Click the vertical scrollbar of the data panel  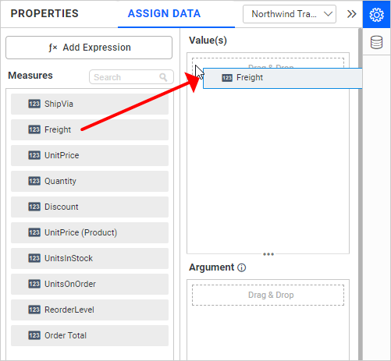[x=361, y=193]
